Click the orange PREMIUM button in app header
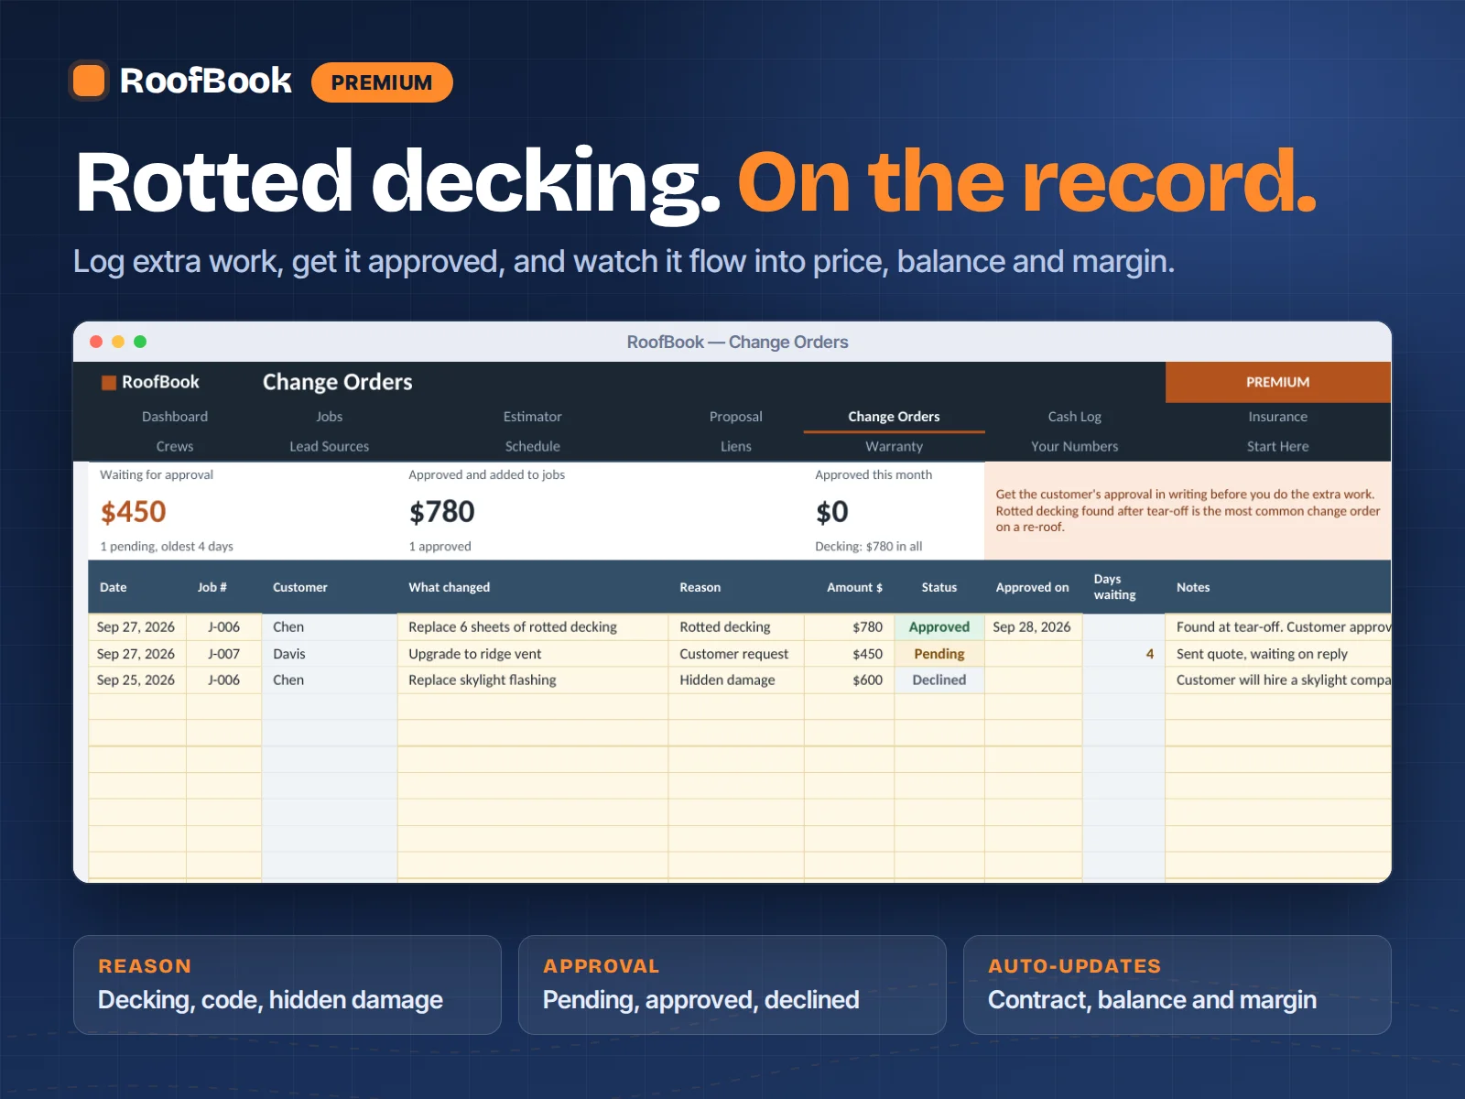The height and width of the screenshot is (1099, 1465). [x=1277, y=382]
